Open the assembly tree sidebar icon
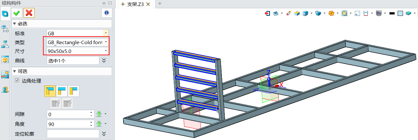 [5, 29]
